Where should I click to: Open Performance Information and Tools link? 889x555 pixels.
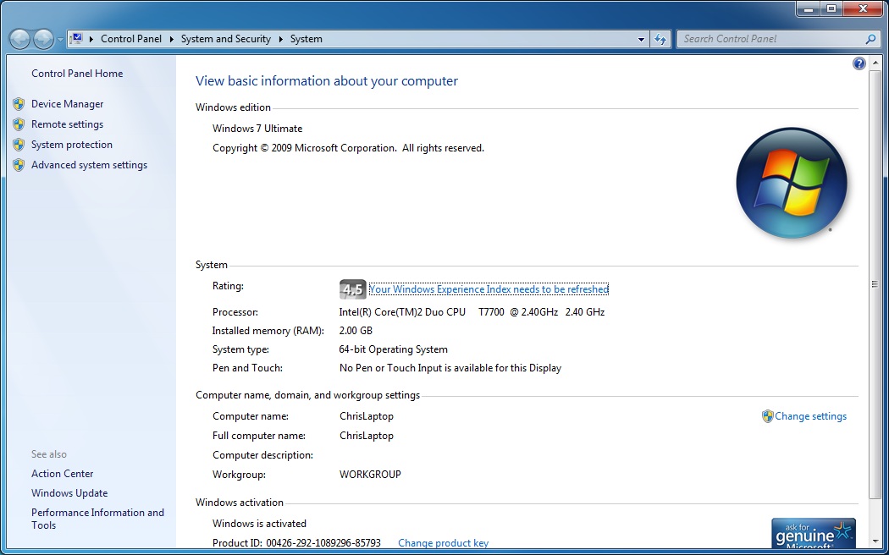97,519
